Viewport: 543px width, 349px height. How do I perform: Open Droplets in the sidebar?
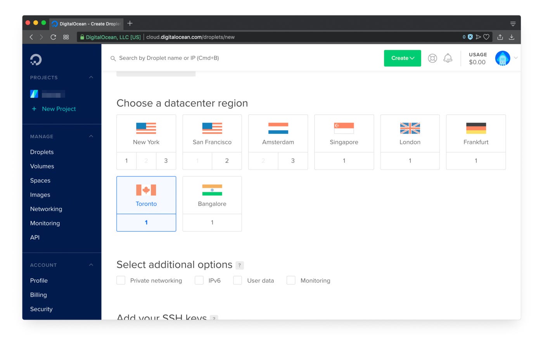pyautogui.click(x=42, y=152)
